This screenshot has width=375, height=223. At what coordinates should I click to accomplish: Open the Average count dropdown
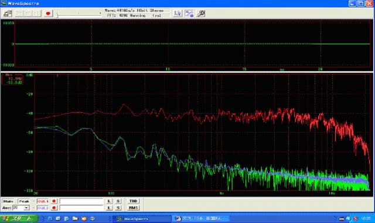26,208
